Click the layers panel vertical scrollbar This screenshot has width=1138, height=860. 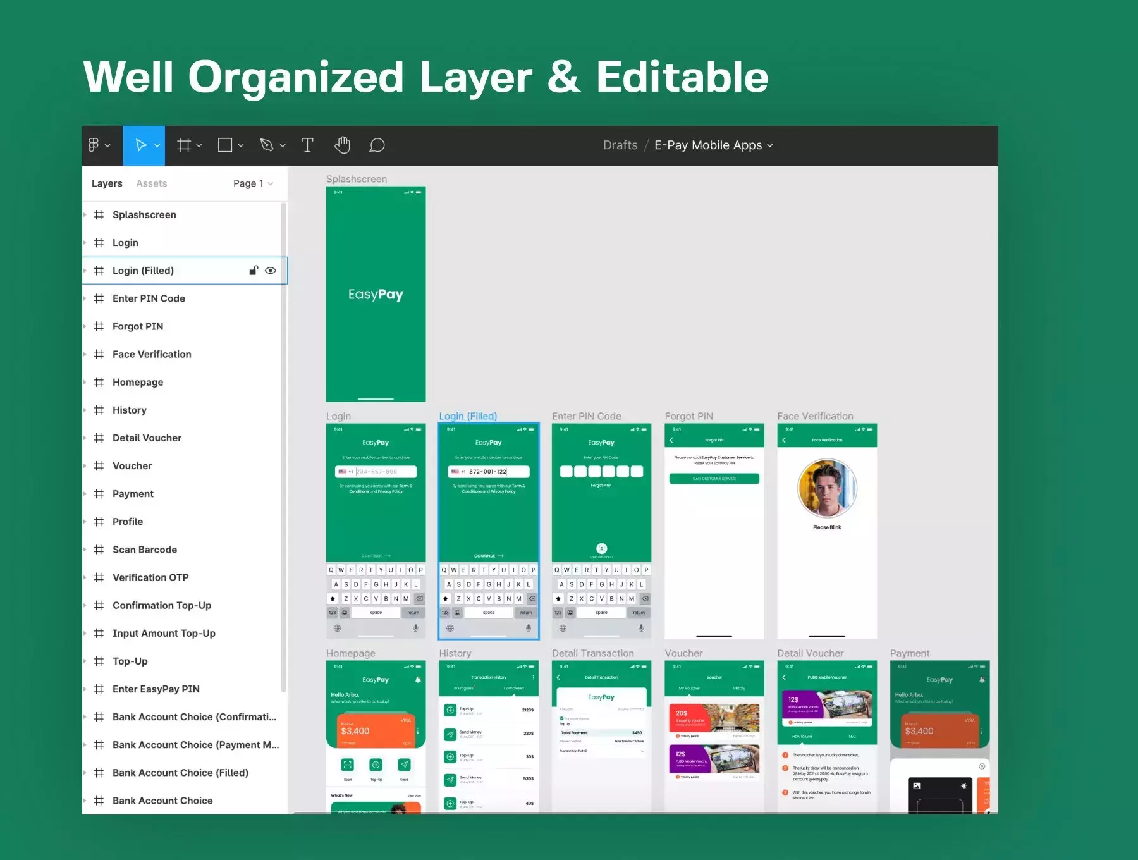coord(284,448)
